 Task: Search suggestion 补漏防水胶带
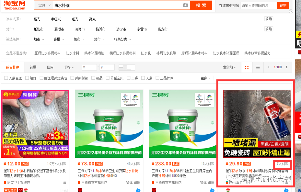(x=166, y=53)
